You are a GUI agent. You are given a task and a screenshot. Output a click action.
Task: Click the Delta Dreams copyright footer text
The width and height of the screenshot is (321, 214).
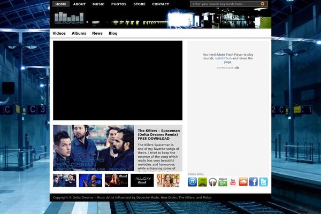pyautogui.click(x=132, y=197)
